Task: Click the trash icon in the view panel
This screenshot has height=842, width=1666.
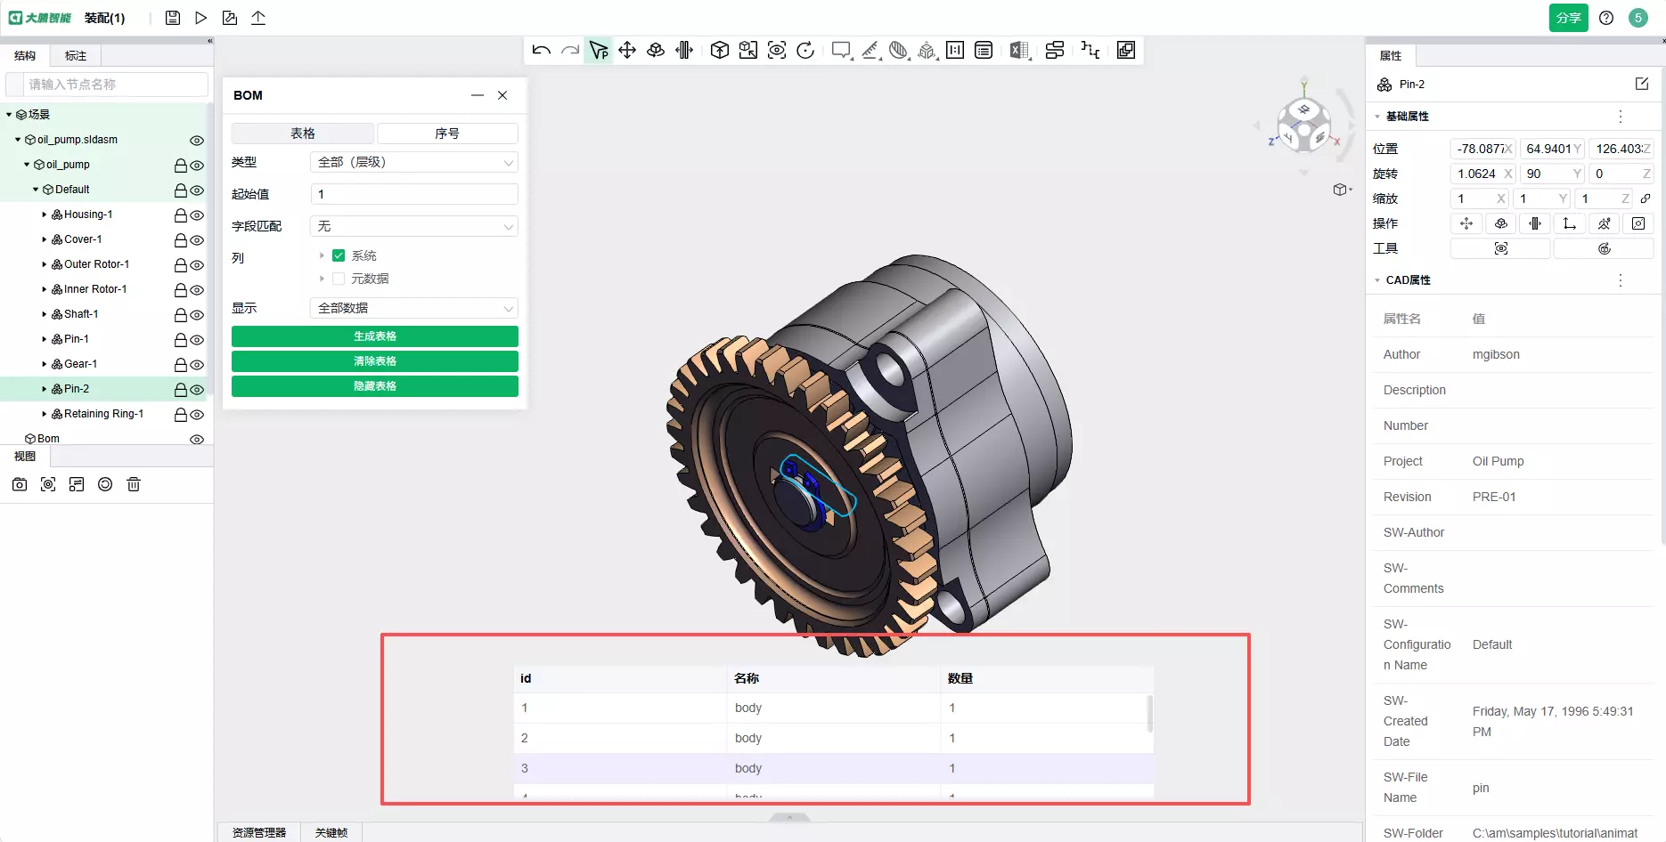Action: click(x=134, y=484)
